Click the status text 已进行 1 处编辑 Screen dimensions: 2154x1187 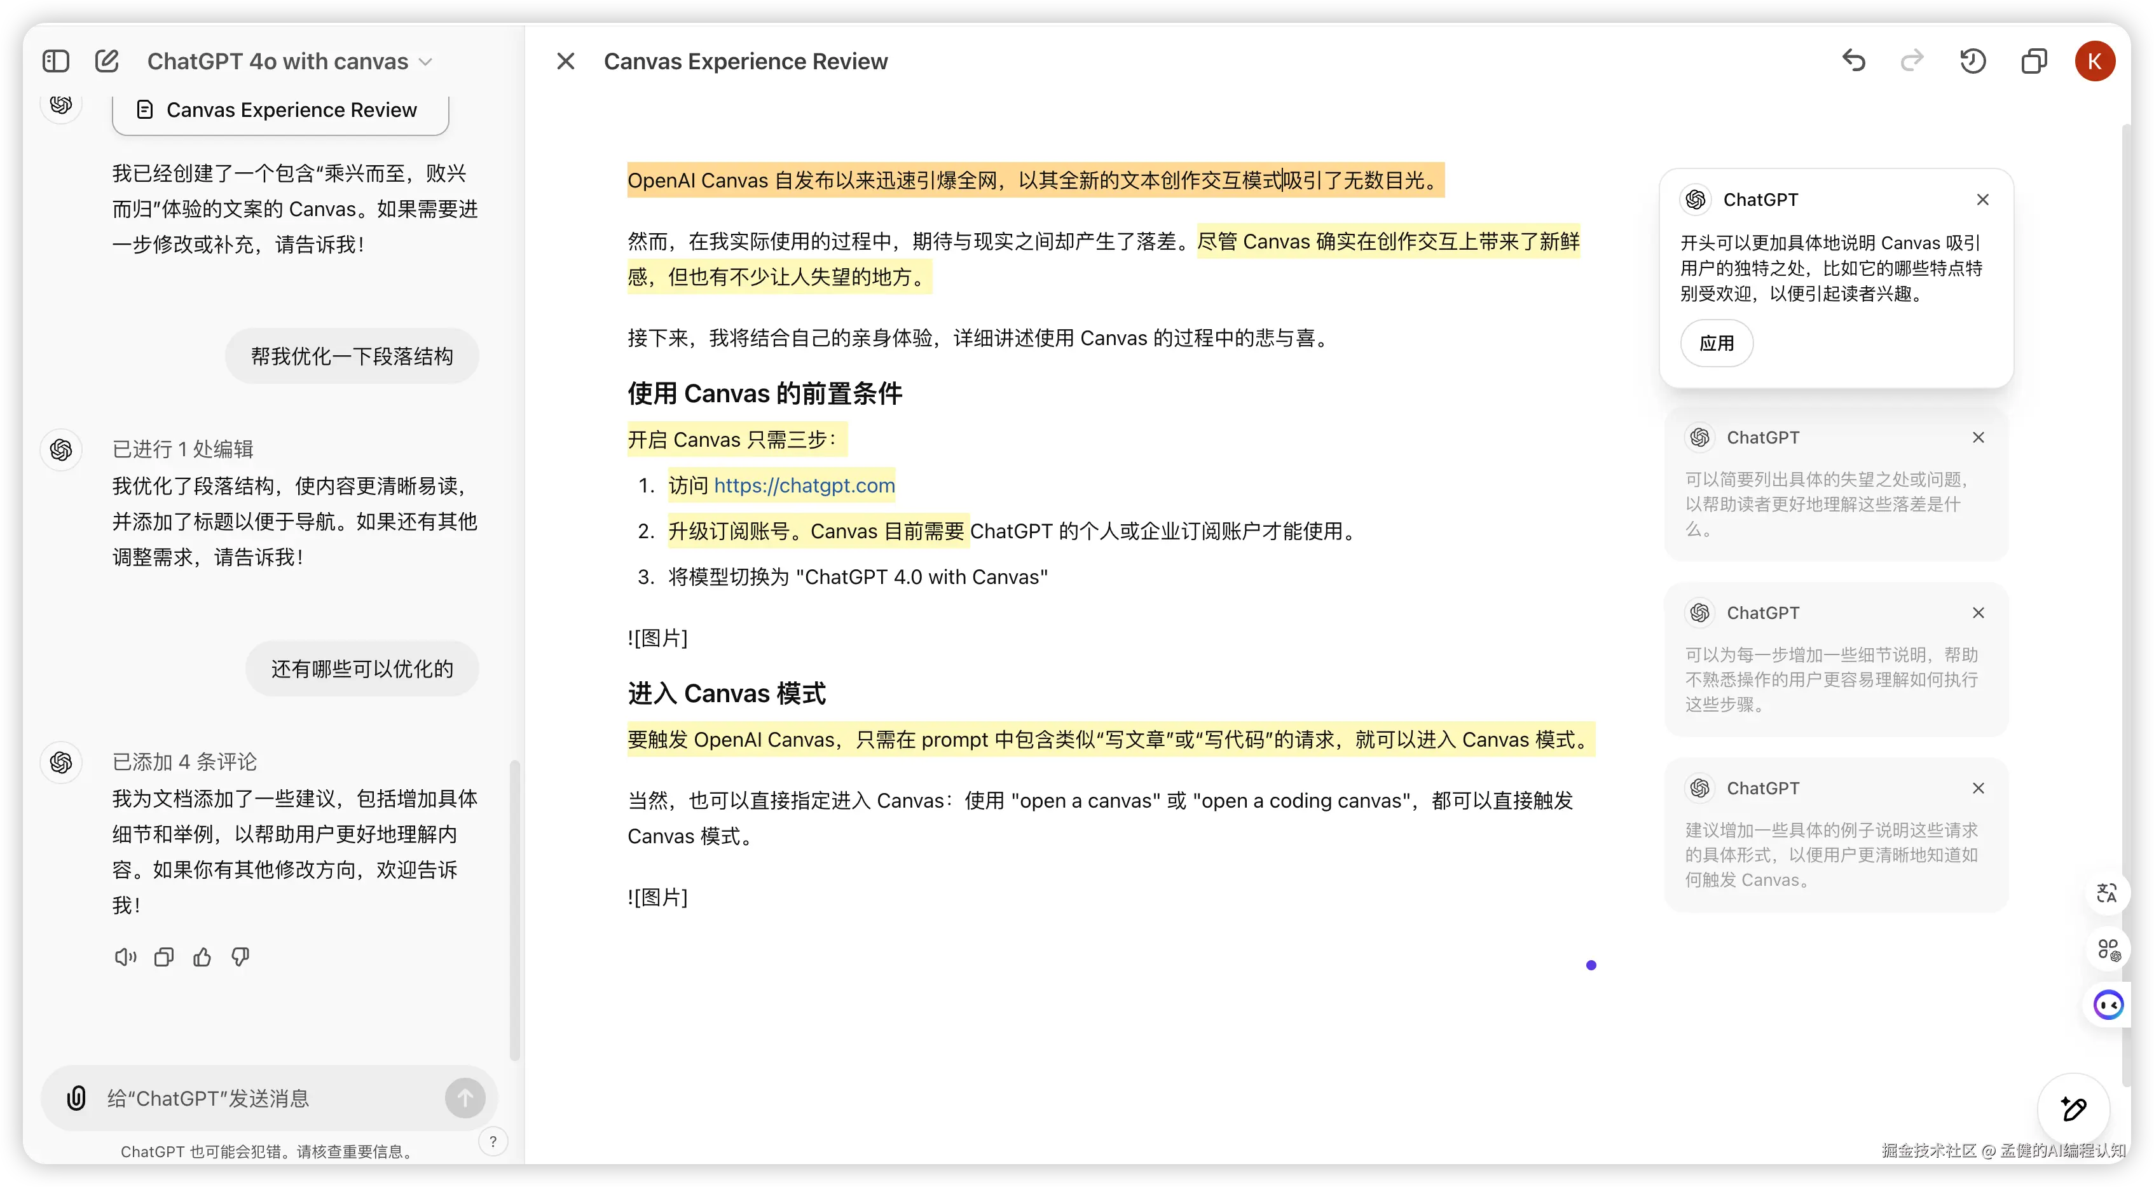point(182,450)
